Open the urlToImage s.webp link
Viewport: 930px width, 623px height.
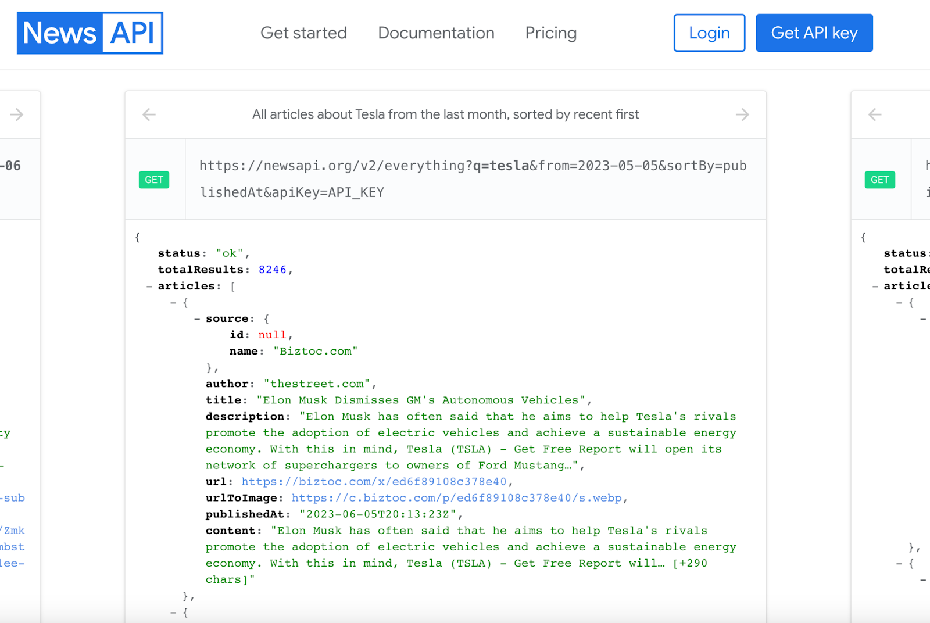tap(456, 498)
